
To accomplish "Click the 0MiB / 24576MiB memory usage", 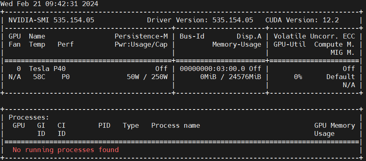I will [x=231, y=77].
